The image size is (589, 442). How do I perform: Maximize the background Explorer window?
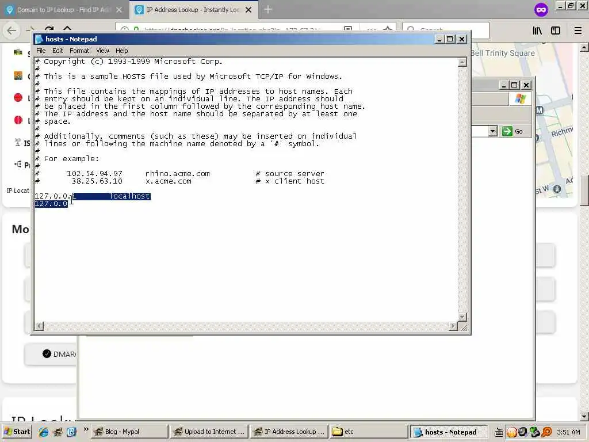click(515, 85)
